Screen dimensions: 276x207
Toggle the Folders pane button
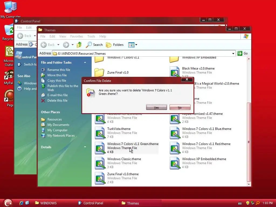click(115, 45)
